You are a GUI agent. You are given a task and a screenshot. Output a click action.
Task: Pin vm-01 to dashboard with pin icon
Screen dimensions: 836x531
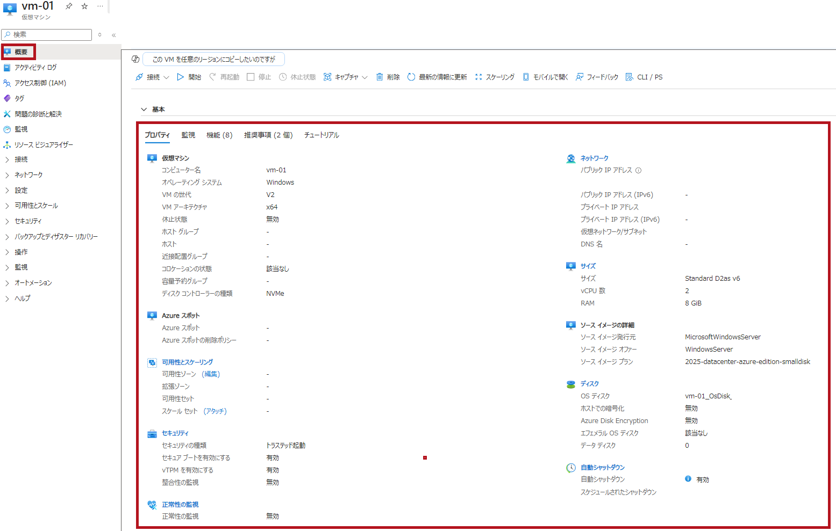[69, 6]
